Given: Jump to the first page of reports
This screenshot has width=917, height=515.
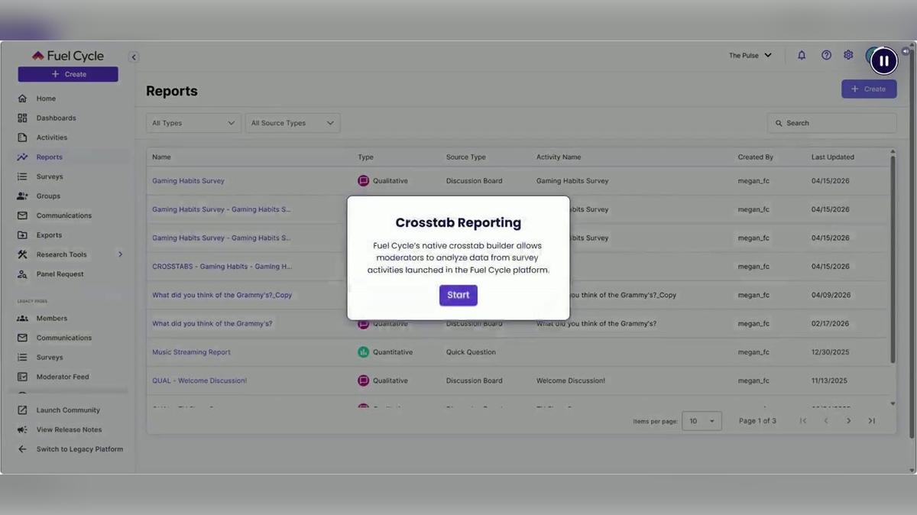Looking at the screenshot, I should (x=802, y=421).
